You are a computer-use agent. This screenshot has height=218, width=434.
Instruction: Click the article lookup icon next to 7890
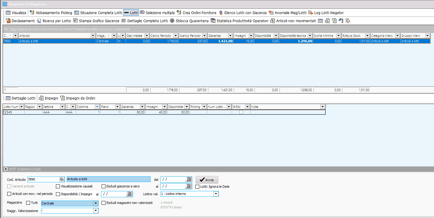(62, 179)
